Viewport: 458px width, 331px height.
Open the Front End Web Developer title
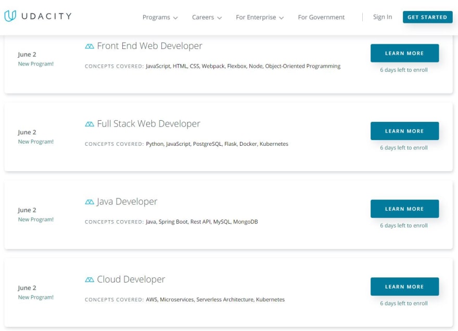click(x=149, y=46)
